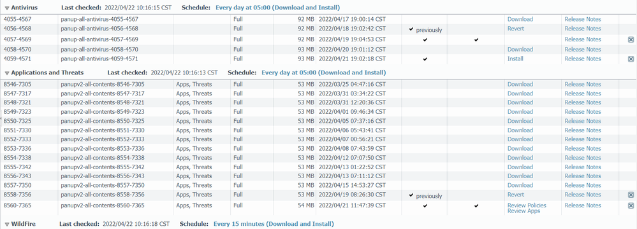Open Release Notes for antivirus 4059-4571
The width and height of the screenshot is (637, 229).
(583, 59)
